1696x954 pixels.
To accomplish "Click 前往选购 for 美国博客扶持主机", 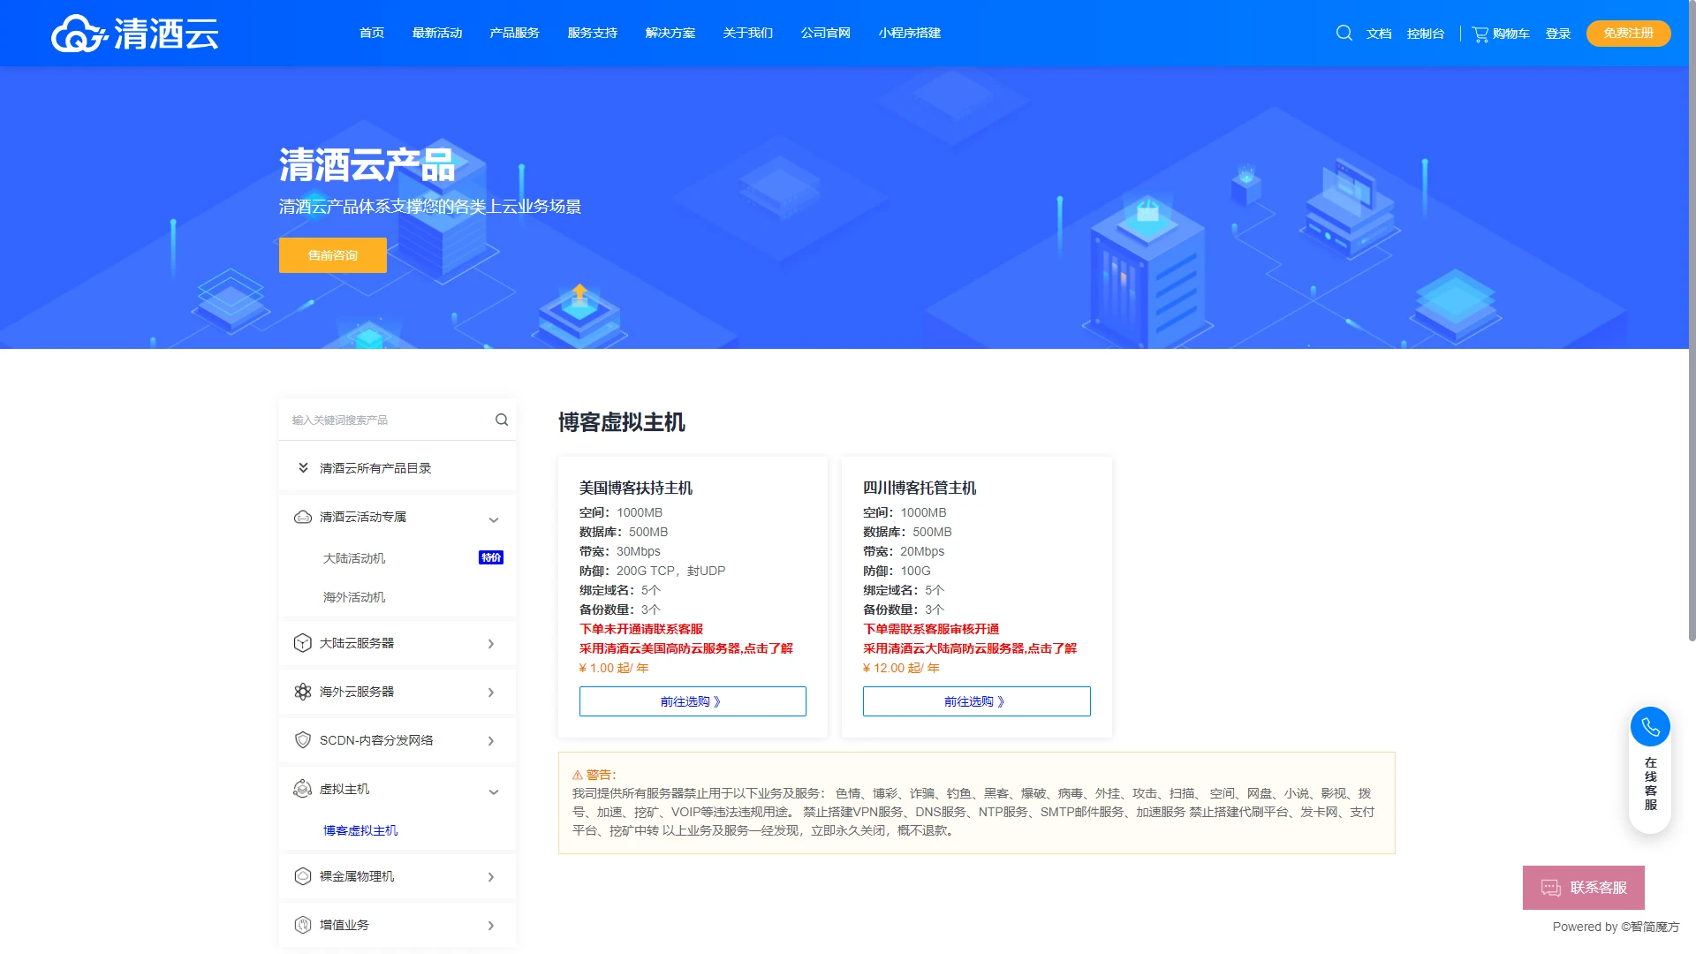I will pos(692,701).
